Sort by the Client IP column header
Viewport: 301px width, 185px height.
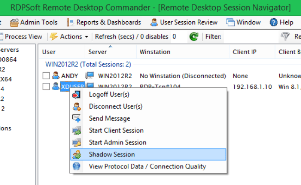[252, 52]
